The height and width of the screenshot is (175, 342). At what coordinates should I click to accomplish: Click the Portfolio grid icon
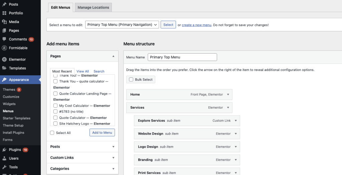point(4,13)
